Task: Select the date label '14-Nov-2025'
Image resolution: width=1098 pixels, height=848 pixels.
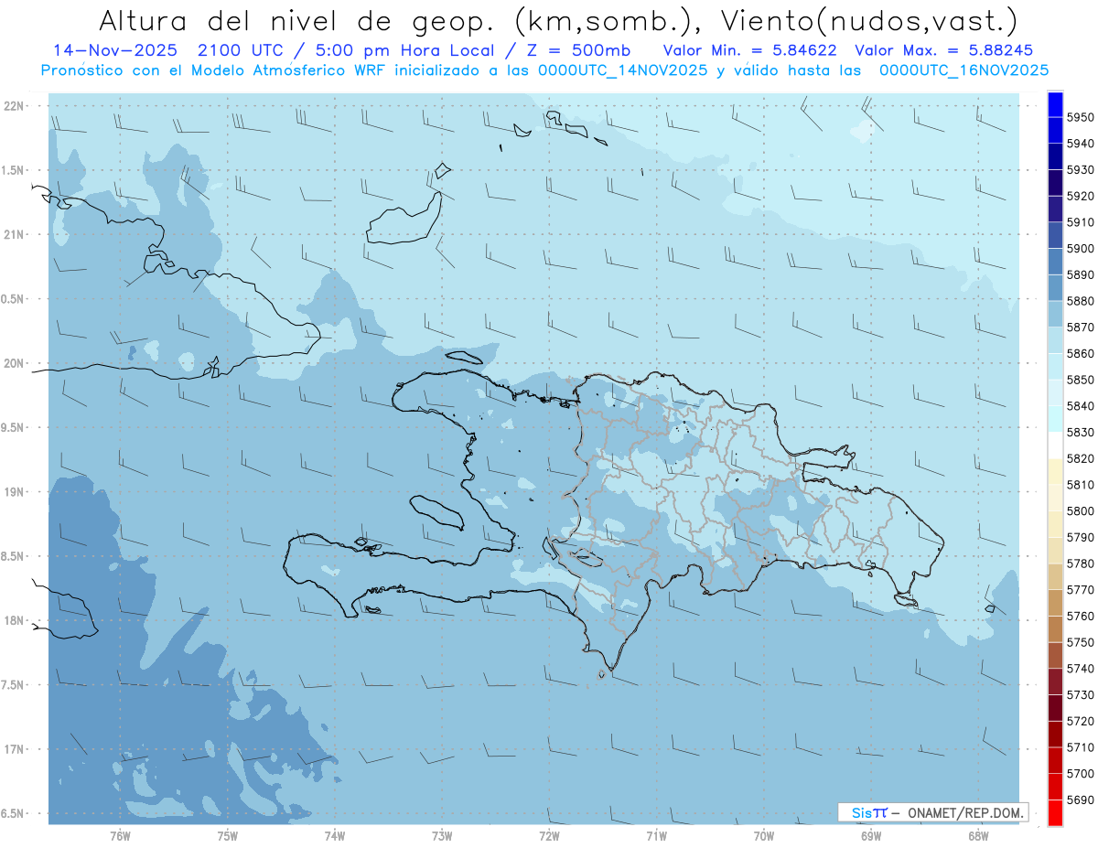Action: (114, 50)
